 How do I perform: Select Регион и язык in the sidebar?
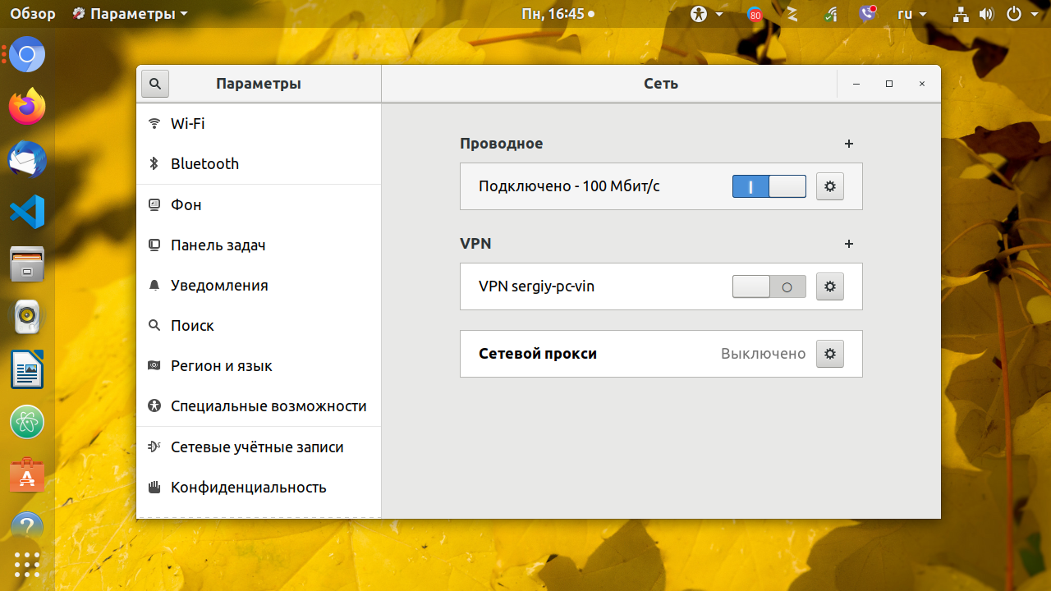pyautogui.click(x=259, y=366)
